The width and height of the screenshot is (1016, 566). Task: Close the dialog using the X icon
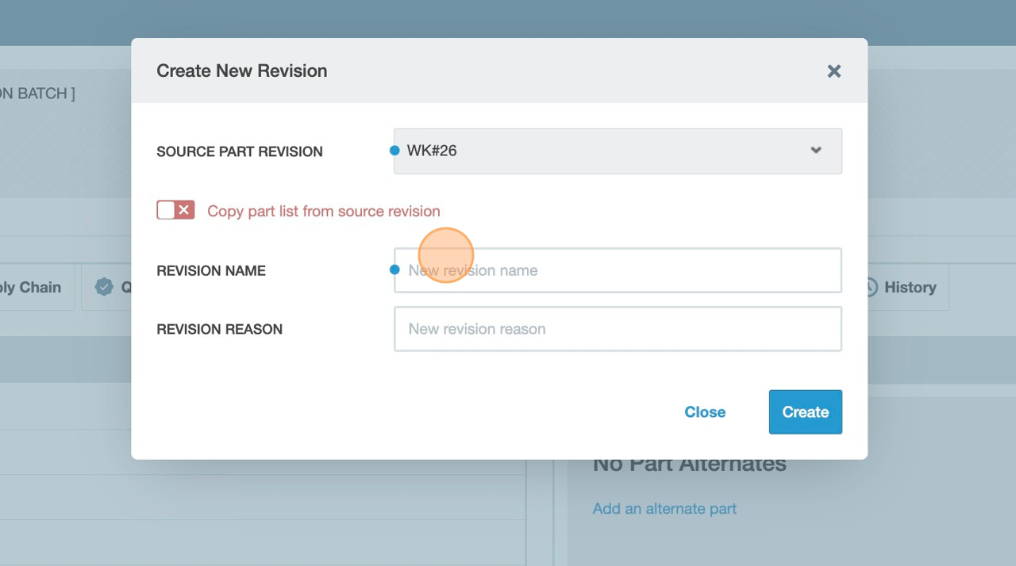833,71
